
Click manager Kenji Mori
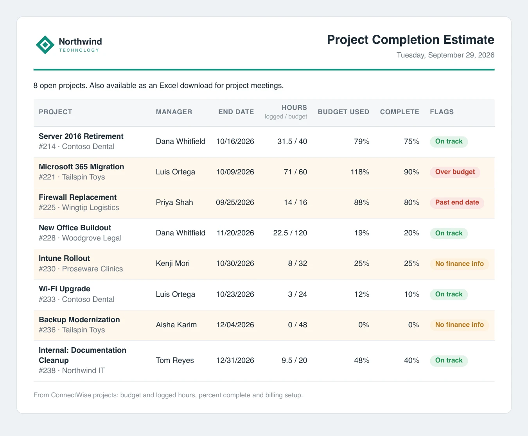pyautogui.click(x=172, y=264)
